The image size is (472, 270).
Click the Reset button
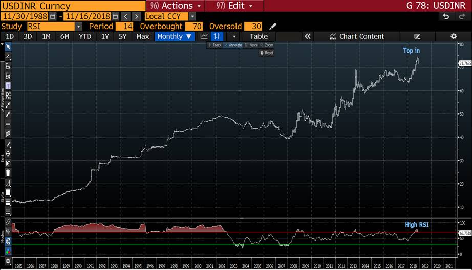point(267,53)
